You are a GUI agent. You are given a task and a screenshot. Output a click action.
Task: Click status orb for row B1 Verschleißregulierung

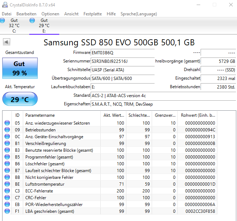click(x=7, y=143)
